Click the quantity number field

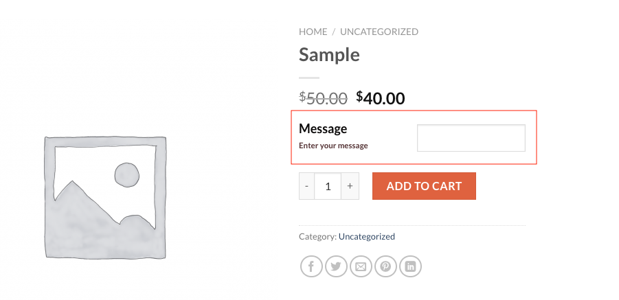[328, 186]
